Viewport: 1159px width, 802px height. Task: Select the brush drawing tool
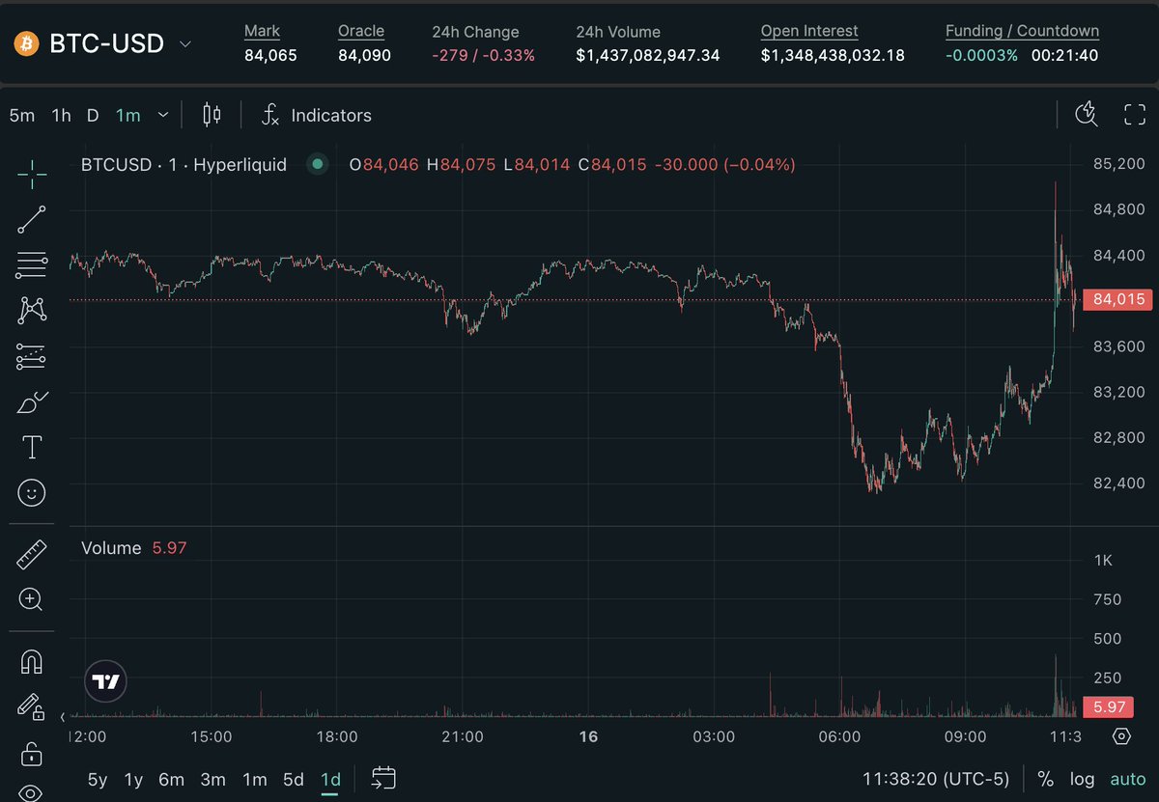(32, 401)
